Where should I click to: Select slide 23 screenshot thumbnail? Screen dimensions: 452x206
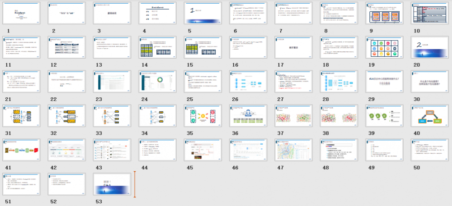point(112,82)
